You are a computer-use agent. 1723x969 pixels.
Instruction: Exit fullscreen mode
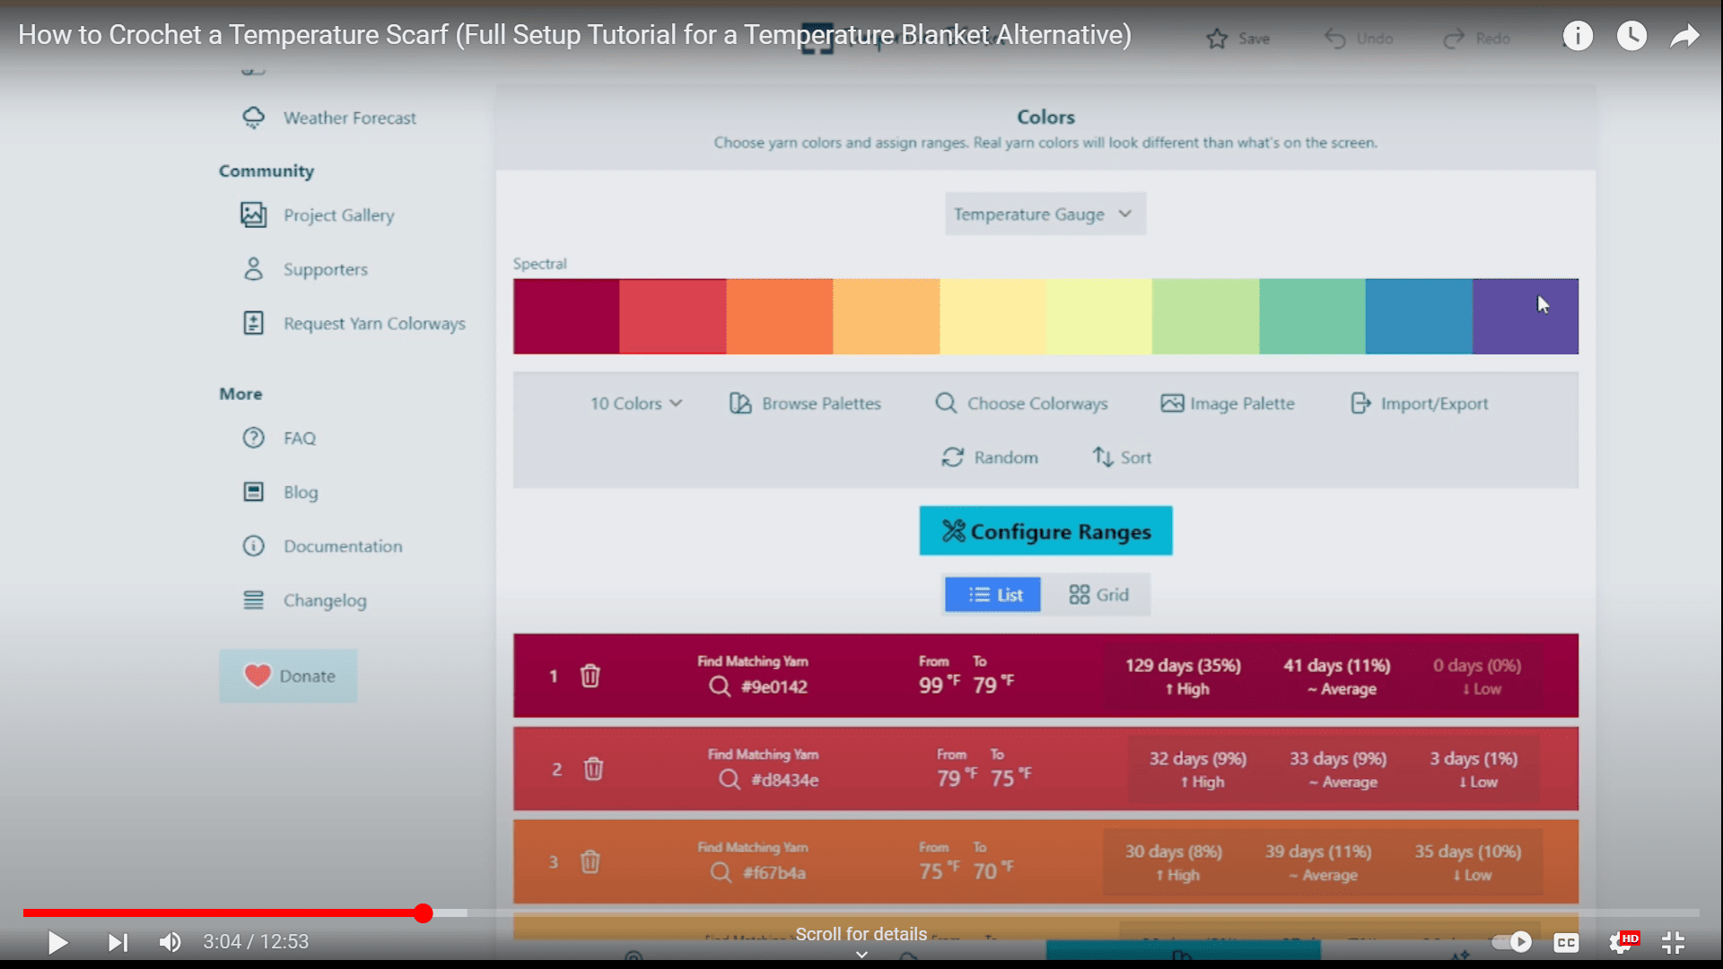point(1673,942)
